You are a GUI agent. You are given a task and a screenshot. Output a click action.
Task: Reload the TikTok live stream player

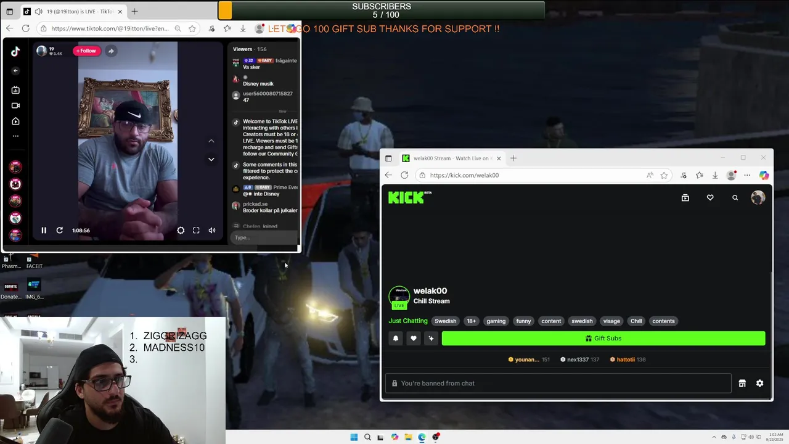60,230
